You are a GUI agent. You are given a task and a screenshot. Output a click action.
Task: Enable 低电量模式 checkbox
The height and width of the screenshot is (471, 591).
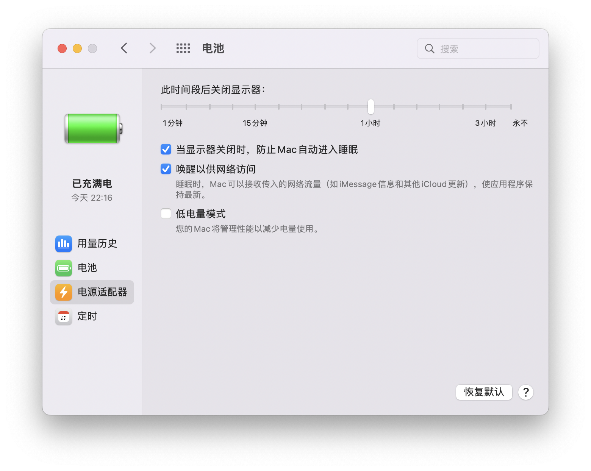[x=166, y=214]
